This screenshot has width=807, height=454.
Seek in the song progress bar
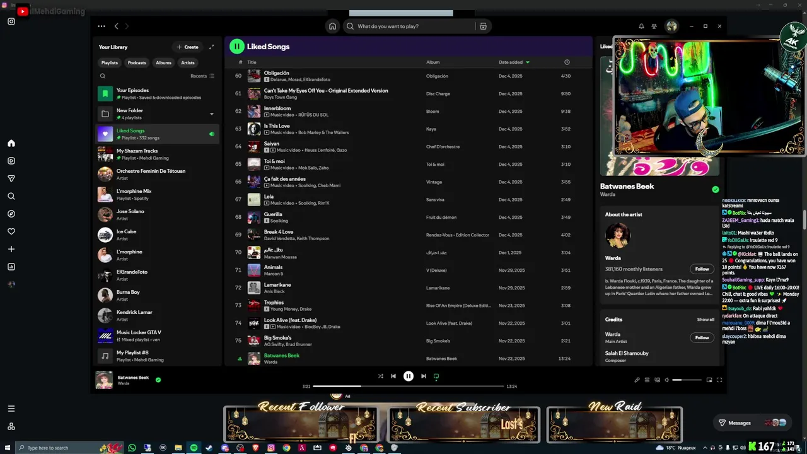click(409, 386)
